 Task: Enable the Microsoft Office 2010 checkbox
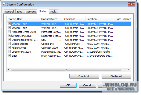coord(9,32)
